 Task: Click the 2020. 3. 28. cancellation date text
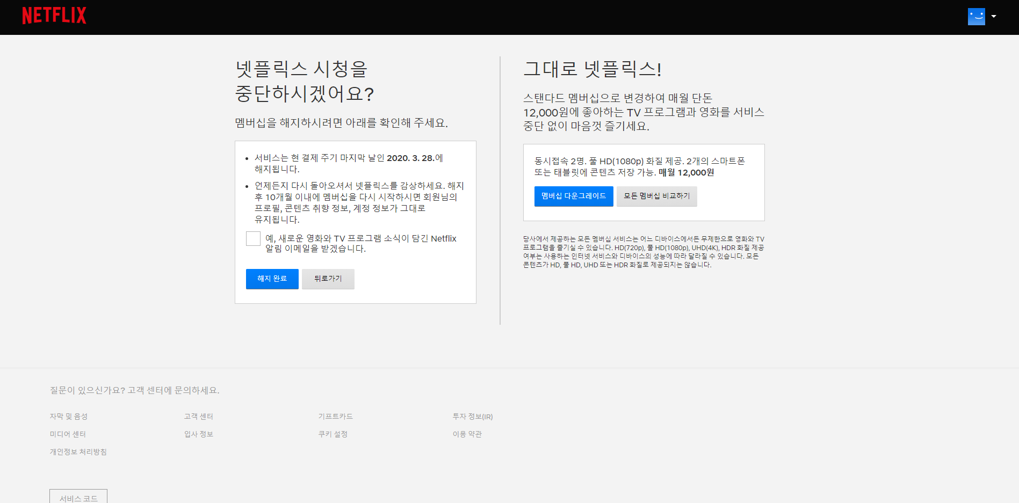click(x=410, y=158)
